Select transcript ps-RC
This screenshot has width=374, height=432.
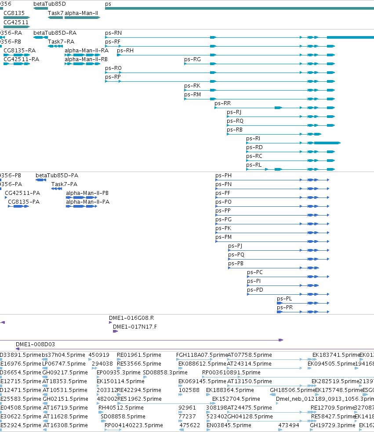254,156
